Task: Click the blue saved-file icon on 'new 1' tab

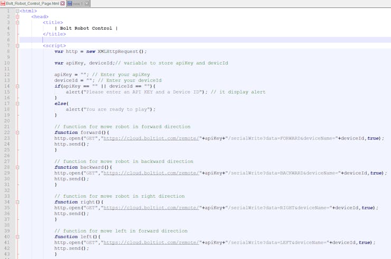Action: coord(70,4)
